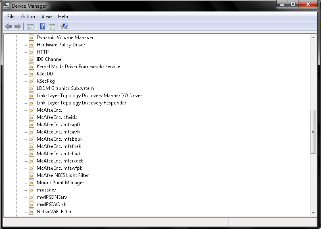Screen dimensions: 321x229
Task: Select Hardware Policy Driver entry
Action: 61,45
